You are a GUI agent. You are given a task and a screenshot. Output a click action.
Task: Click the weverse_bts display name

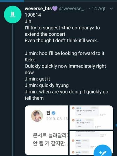click(38, 8)
